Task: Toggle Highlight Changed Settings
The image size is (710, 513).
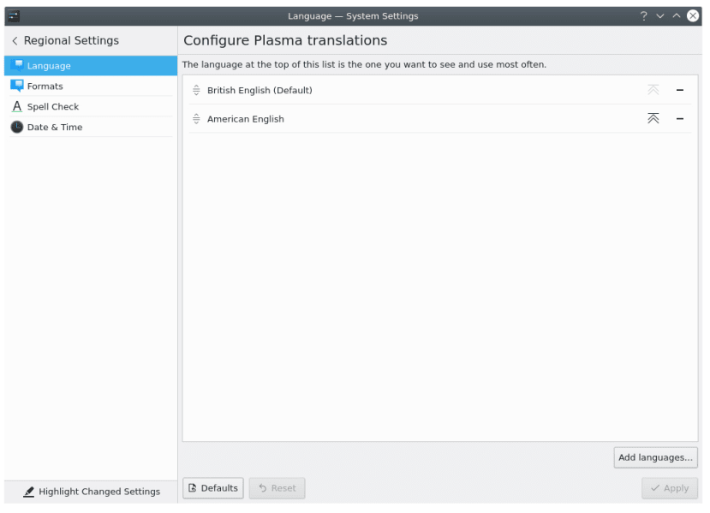Action: [x=92, y=492]
